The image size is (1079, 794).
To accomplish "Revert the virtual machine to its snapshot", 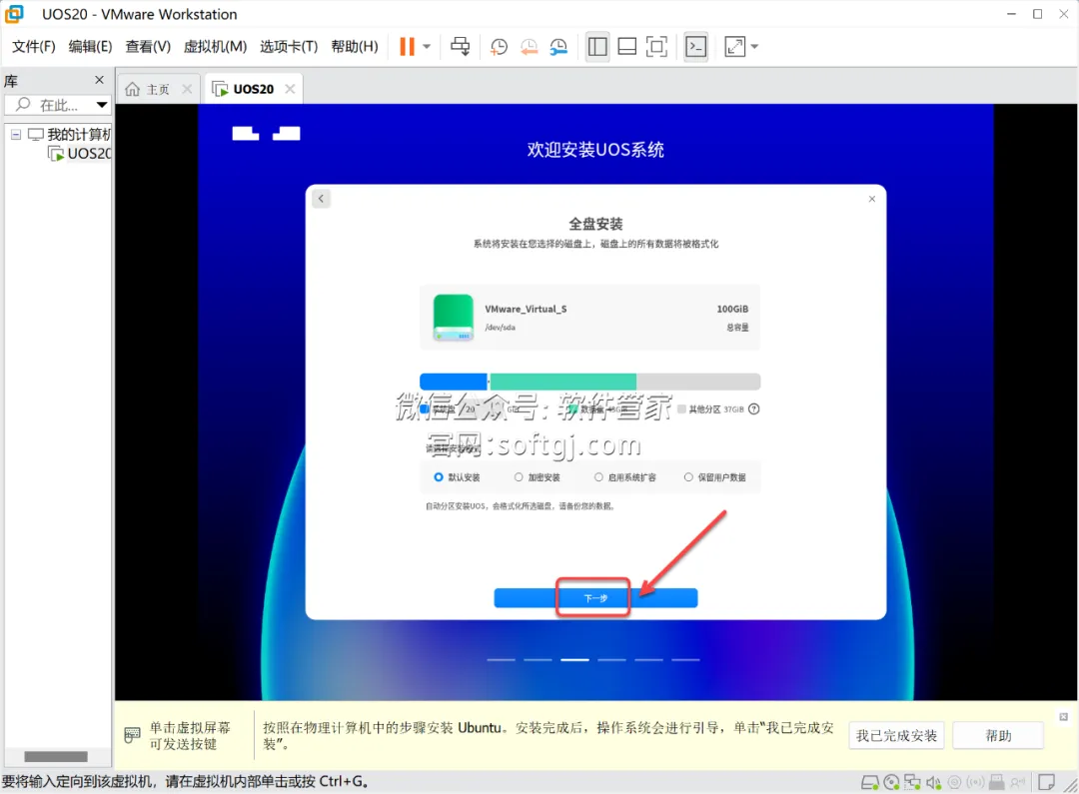I will point(529,47).
